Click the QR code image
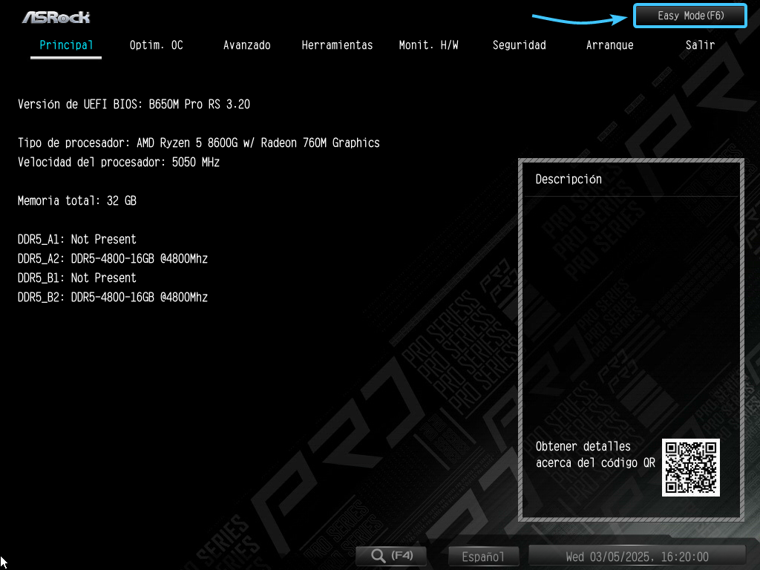 coord(691,468)
